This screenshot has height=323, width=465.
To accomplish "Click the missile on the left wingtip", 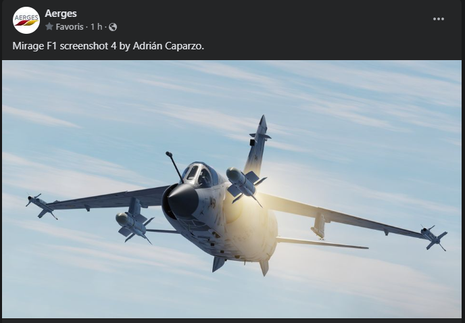I will 41,206.
